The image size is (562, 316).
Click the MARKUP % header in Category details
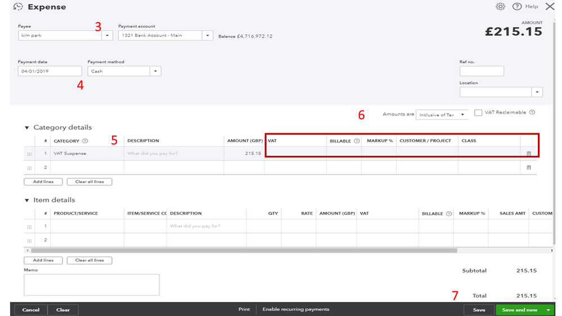click(380, 141)
